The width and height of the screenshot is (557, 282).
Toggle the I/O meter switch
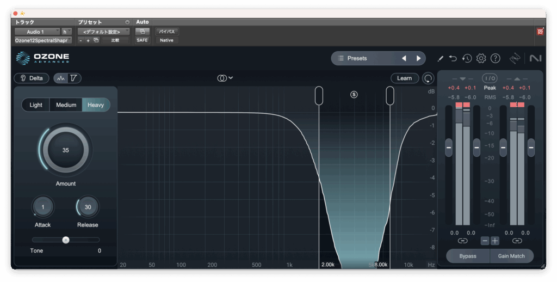coord(490,78)
